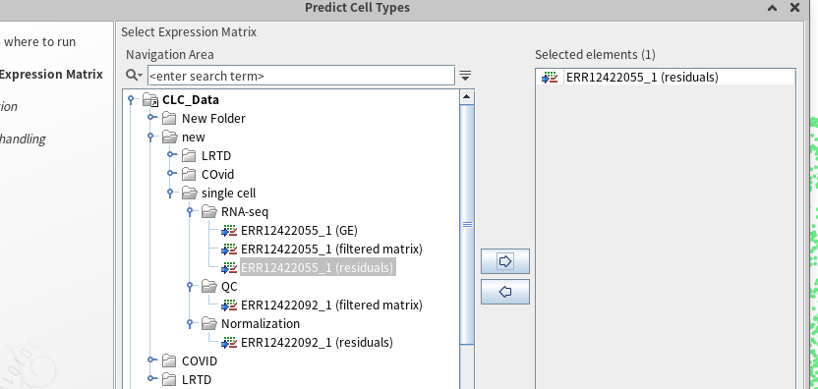The width and height of the screenshot is (818, 389).
Task: Click the add-to-selection right arrow button
Action: click(505, 261)
